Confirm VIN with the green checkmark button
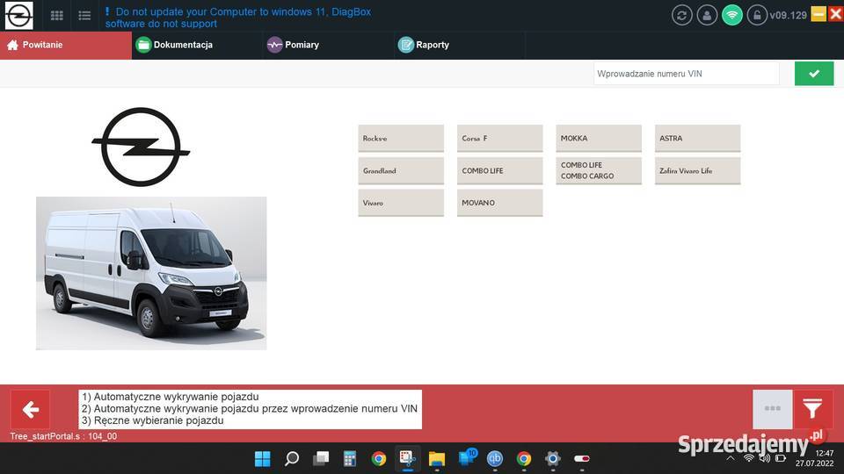This screenshot has width=844, height=474. point(814,74)
